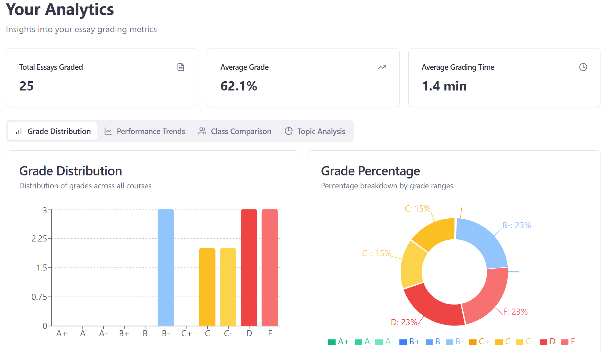Open the Topic Analysis tab
Image resolution: width=611 pixels, height=353 pixels.
[x=321, y=131]
